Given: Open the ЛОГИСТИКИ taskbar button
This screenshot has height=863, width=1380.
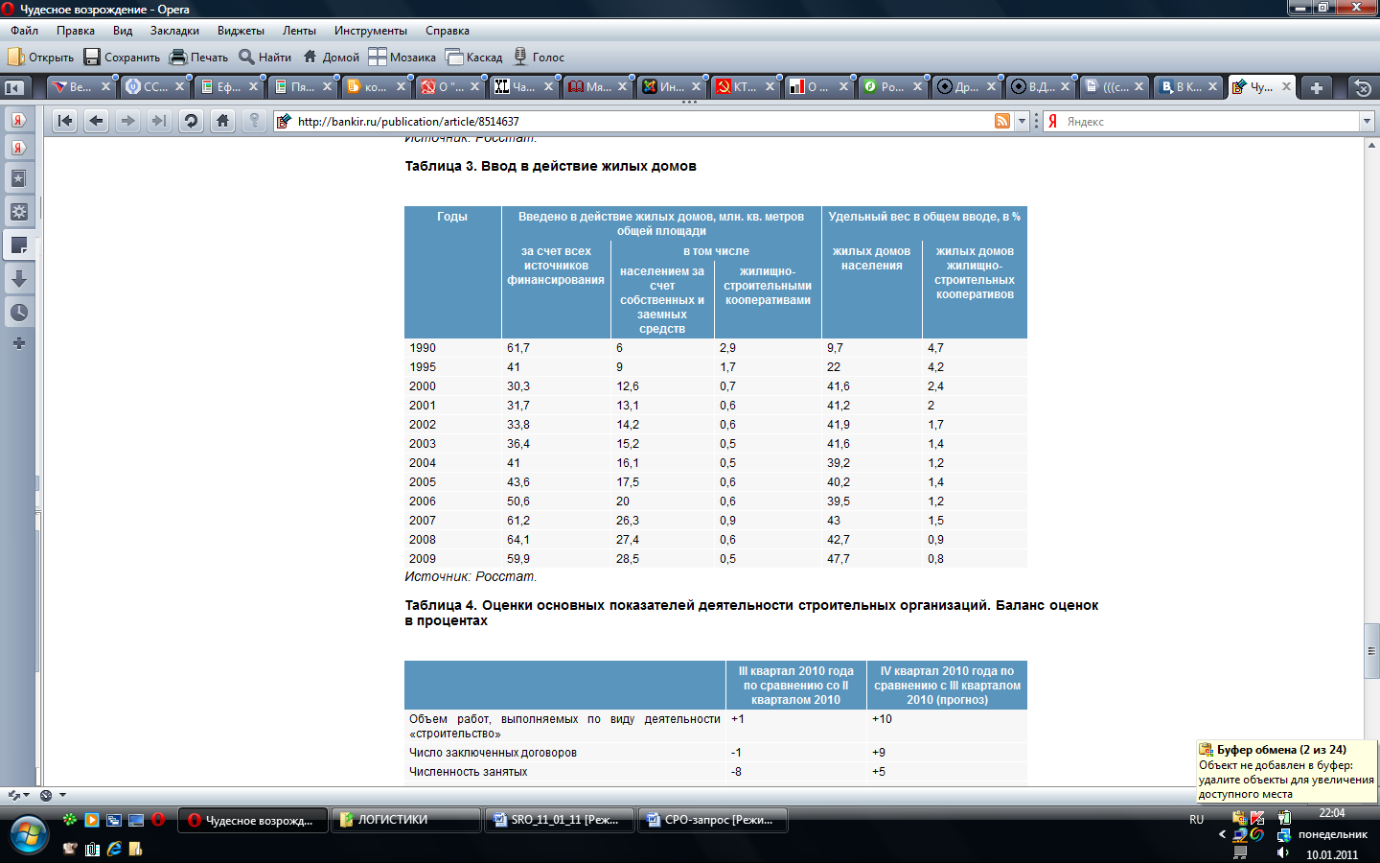Looking at the screenshot, I should click(x=405, y=820).
